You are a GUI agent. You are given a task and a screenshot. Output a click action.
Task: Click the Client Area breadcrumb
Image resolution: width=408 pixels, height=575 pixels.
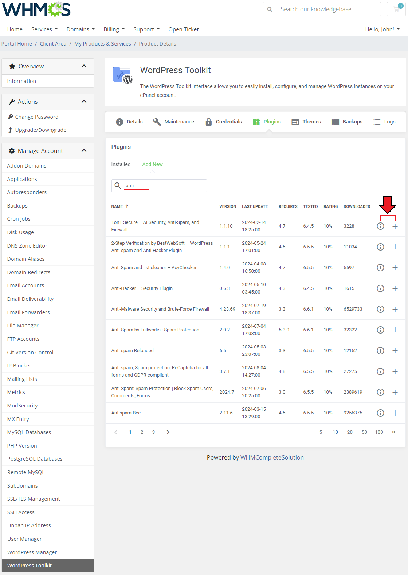[53, 44]
